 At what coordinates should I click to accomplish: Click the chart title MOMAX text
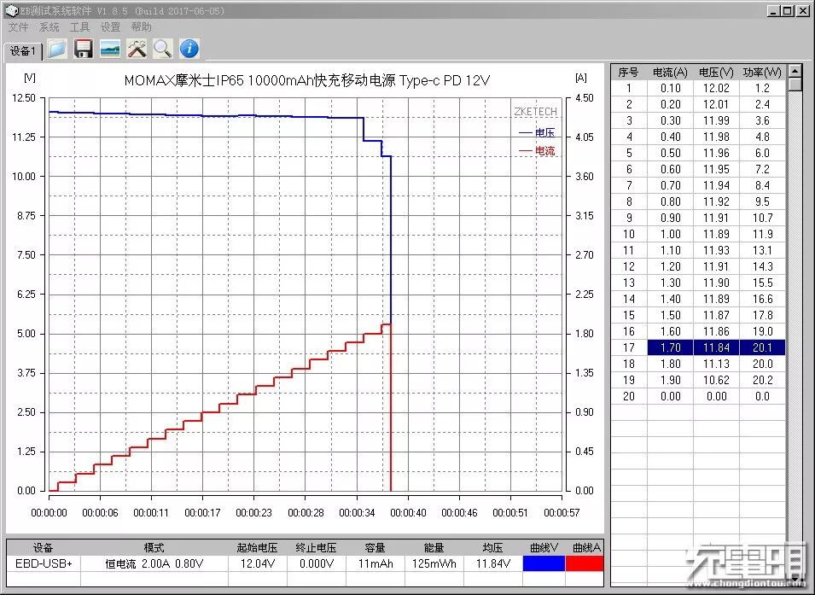(x=306, y=80)
